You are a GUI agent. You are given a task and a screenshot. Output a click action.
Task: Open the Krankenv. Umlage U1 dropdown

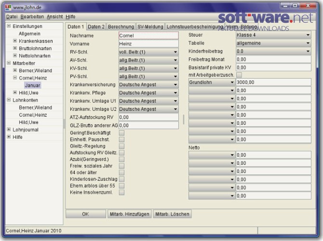(x=148, y=101)
